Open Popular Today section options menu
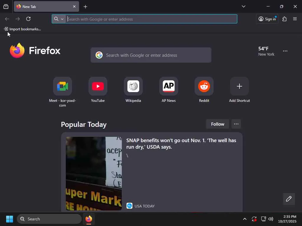The height and width of the screenshot is (226, 302). (236, 124)
